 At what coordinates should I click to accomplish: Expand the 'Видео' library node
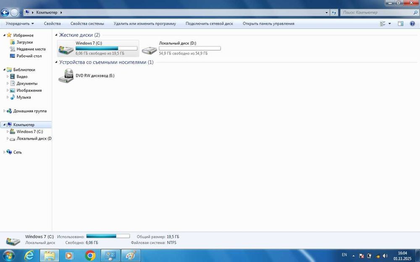pyautogui.click(x=8, y=76)
